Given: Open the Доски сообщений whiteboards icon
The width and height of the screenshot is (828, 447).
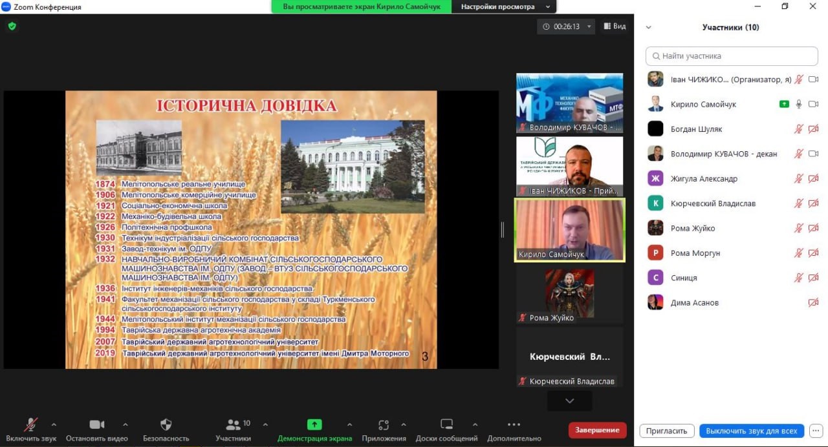Looking at the screenshot, I should point(446,424).
